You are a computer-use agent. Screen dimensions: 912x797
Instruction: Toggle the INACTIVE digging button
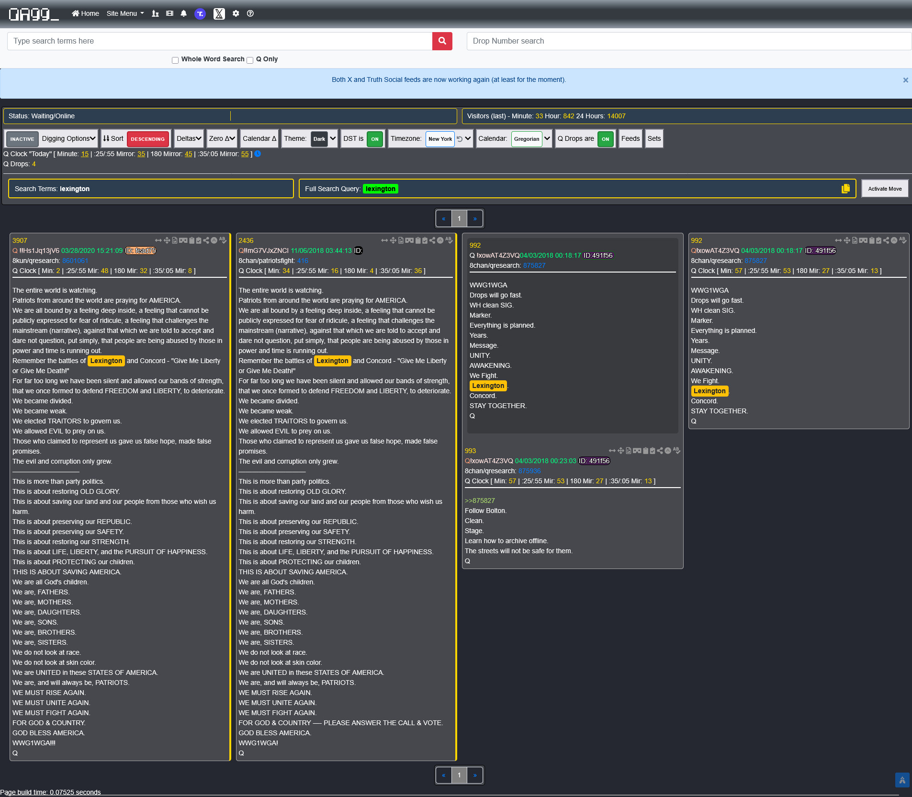(x=23, y=139)
